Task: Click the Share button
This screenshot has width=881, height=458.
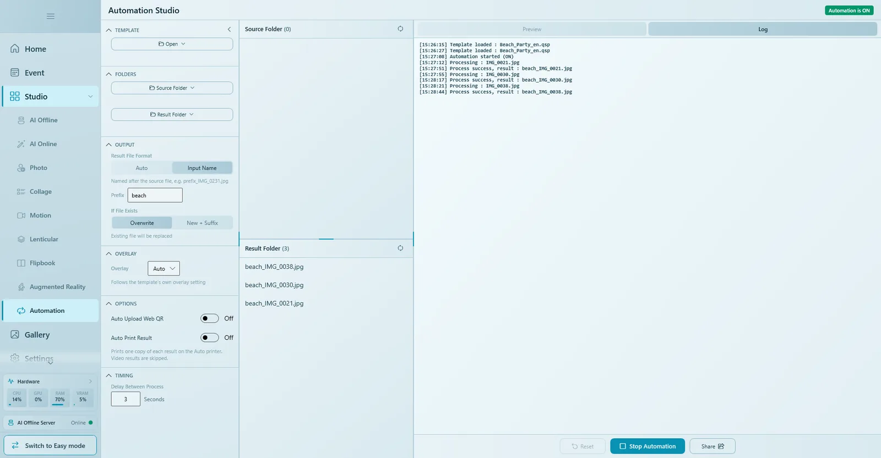Action: [713, 446]
